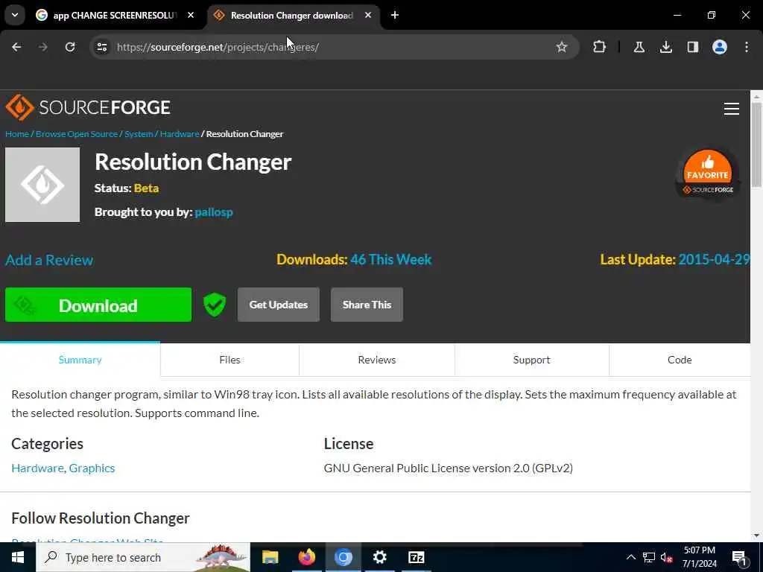Open the pallosp author link
This screenshot has width=763, height=572.
pos(214,212)
